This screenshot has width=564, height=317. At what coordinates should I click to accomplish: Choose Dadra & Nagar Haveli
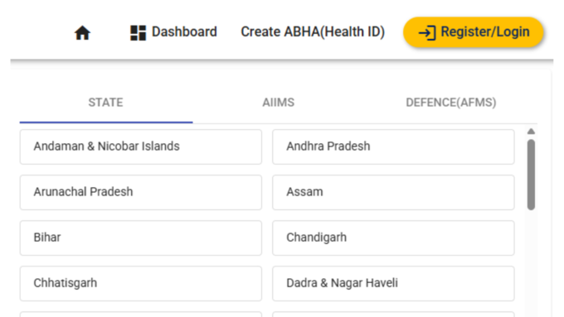coord(393,284)
